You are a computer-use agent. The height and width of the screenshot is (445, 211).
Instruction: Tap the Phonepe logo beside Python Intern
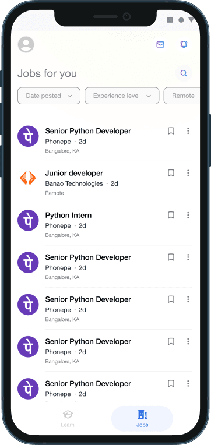click(28, 220)
